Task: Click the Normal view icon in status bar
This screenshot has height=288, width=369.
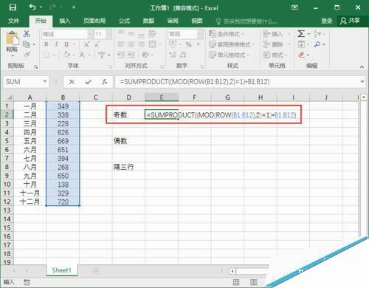Action: 236,282
